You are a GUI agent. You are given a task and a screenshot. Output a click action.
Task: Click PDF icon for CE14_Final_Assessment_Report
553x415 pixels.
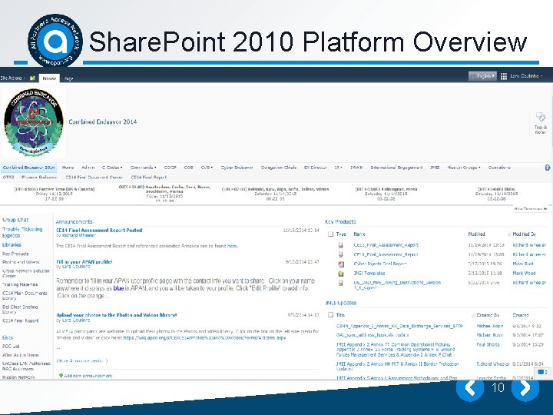tap(341, 254)
